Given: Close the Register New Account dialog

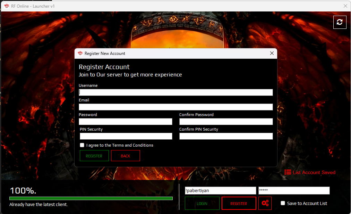Looking at the screenshot, I should coord(272,53).
